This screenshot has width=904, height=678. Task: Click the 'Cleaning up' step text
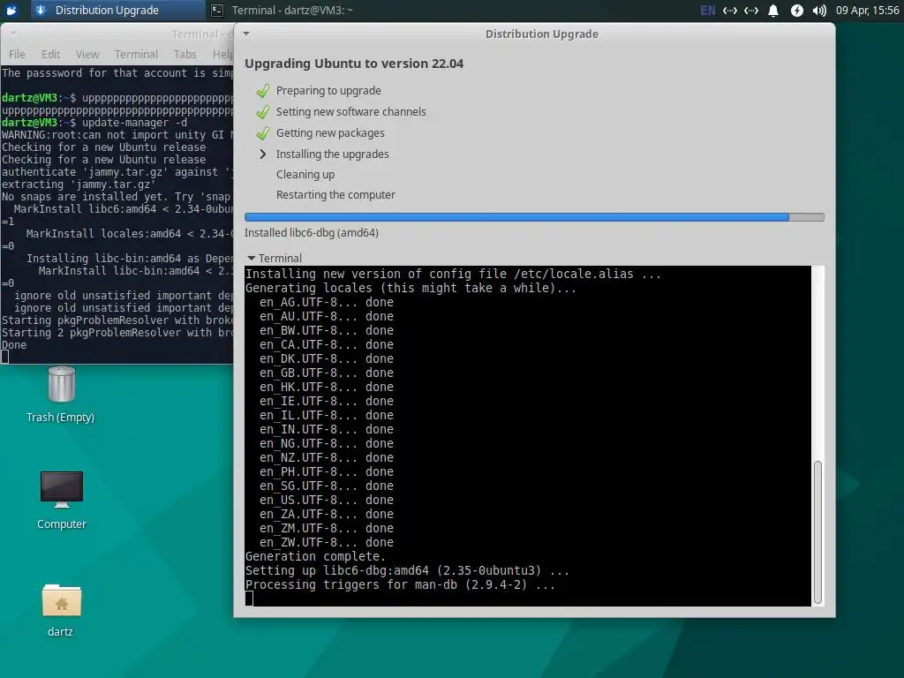pos(305,175)
